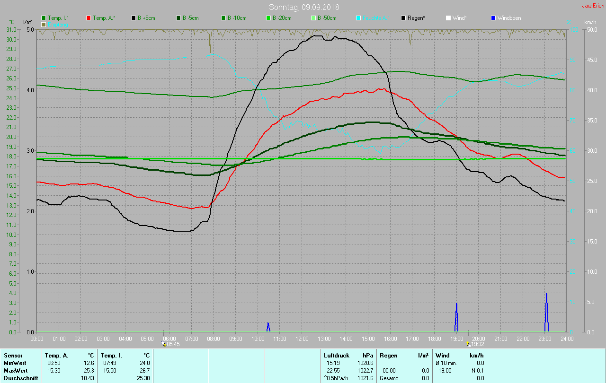The width and height of the screenshot is (606, 383).
Task: Click the sunset icon at 19:32
Action: [468, 344]
